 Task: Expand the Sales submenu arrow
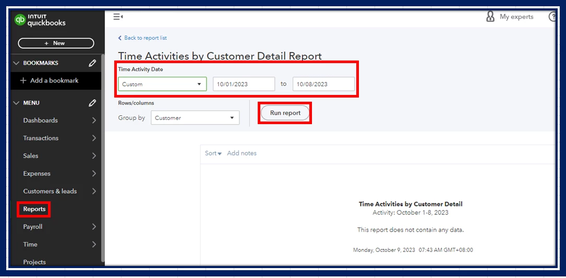coord(94,156)
